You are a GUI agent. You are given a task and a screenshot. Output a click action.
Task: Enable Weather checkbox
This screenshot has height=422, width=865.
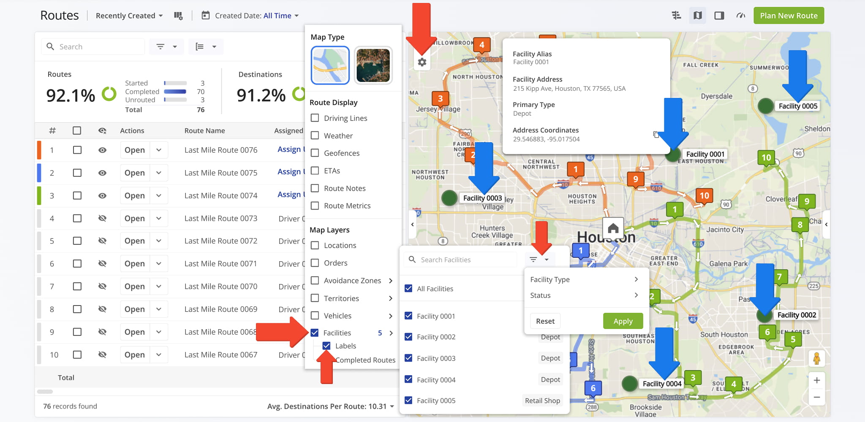315,135
